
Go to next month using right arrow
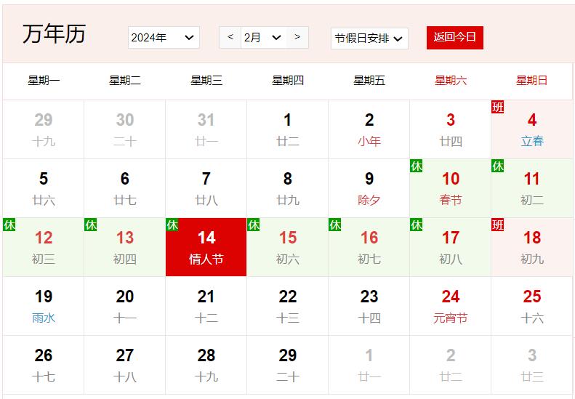tap(297, 37)
